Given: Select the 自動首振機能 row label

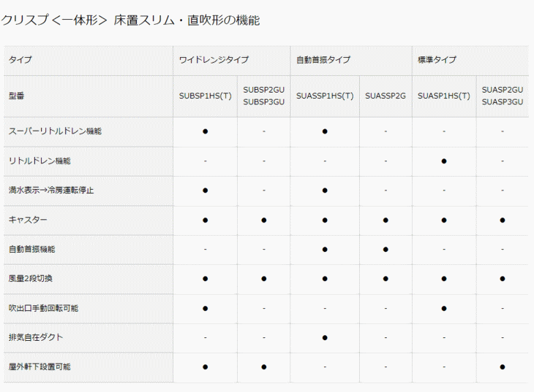Looking at the screenshot, I should [31, 249].
